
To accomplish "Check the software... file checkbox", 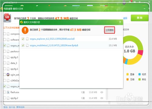I will [x=5, y=40].
